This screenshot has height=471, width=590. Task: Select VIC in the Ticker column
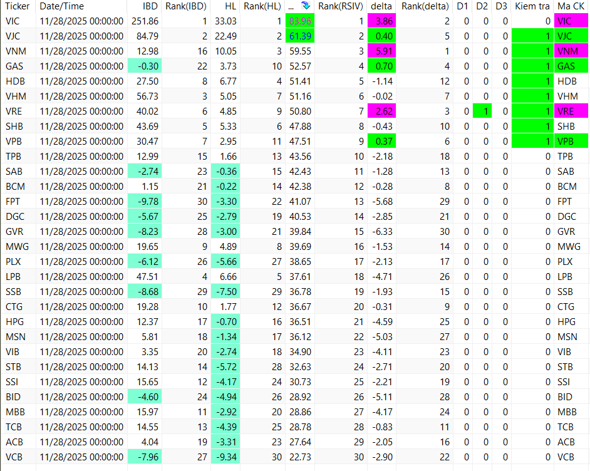(x=13, y=21)
